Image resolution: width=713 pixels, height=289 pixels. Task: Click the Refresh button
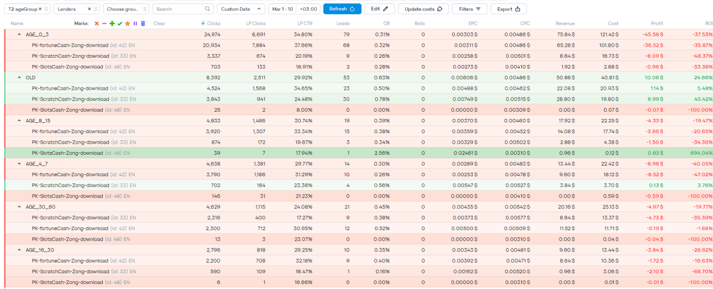[x=342, y=9]
